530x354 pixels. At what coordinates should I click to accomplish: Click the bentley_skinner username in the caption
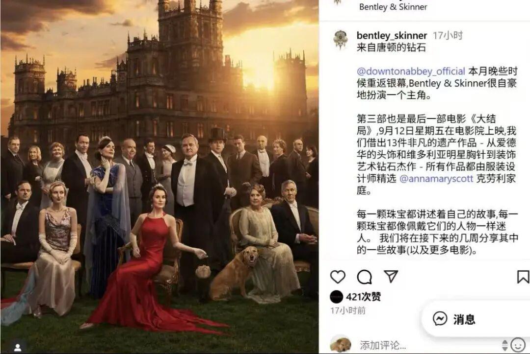pyautogui.click(x=392, y=35)
